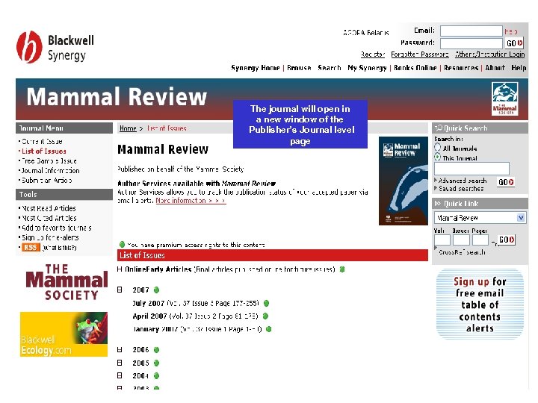Click the Issue input field
The image size is (538, 403).
(461, 240)
